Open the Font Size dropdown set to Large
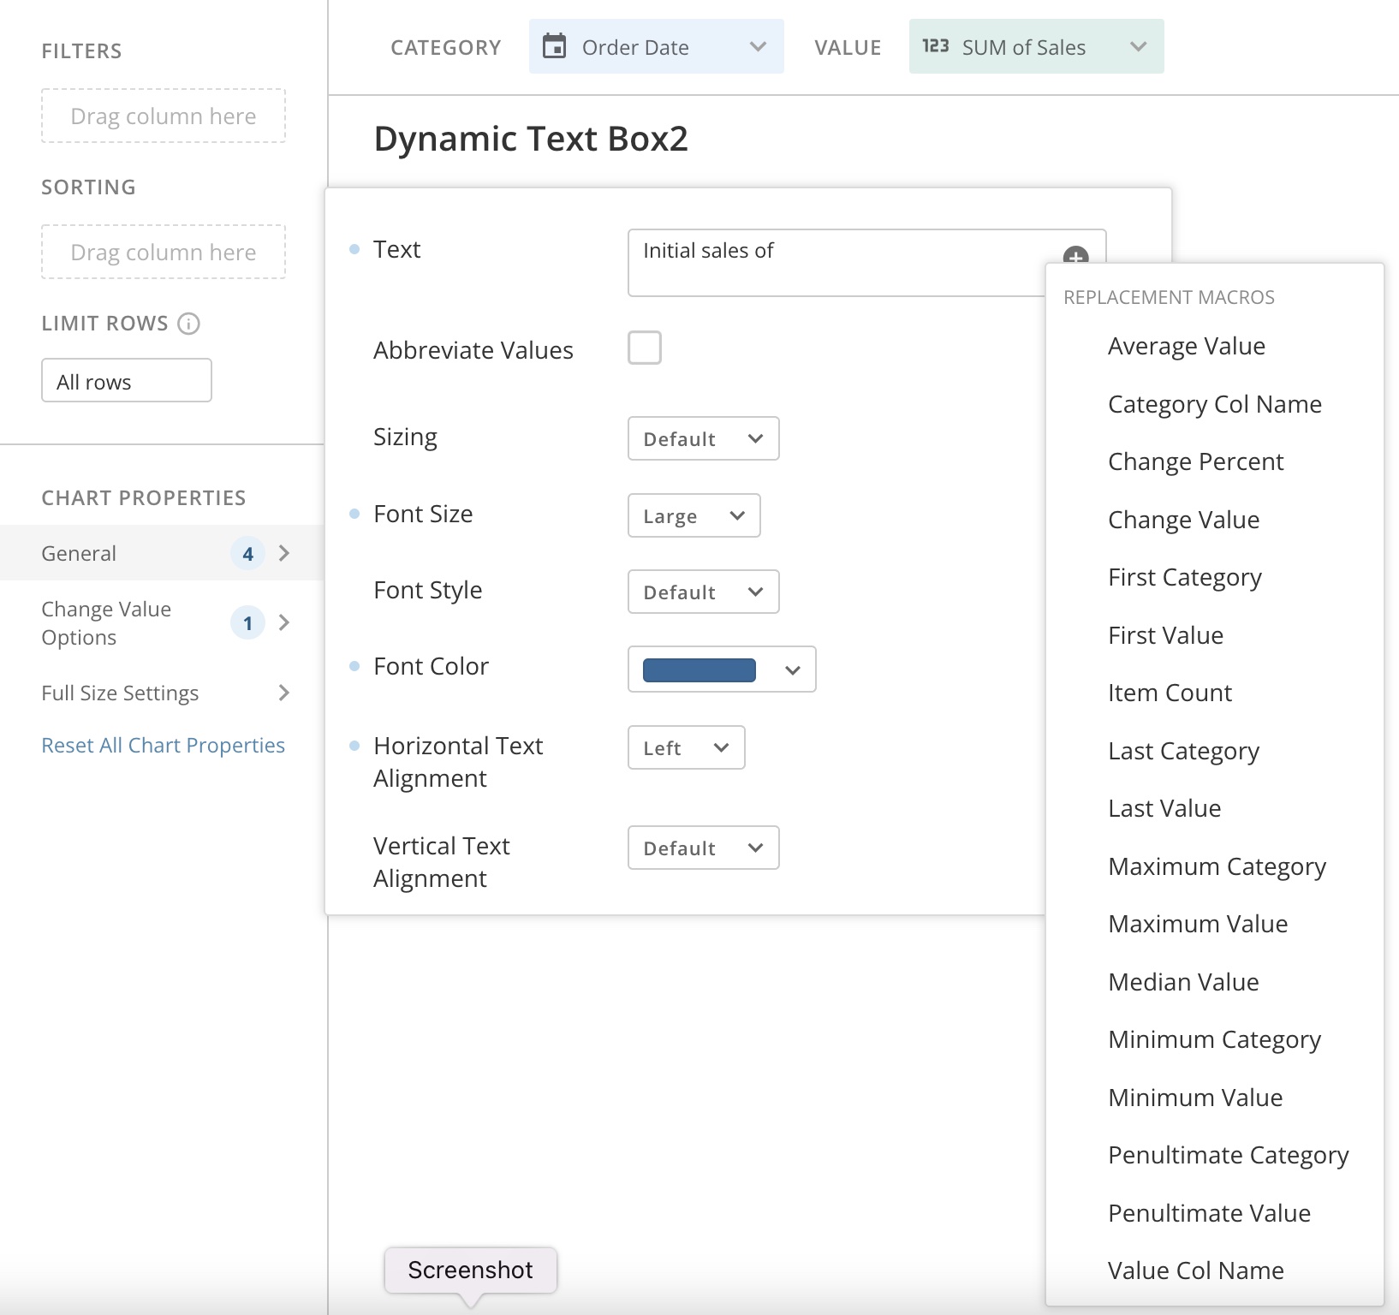1399x1315 pixels. click(x=694, y=515)
